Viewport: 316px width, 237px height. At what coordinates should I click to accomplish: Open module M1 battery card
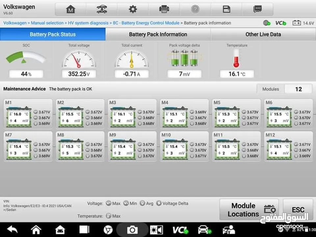[28, 114]
